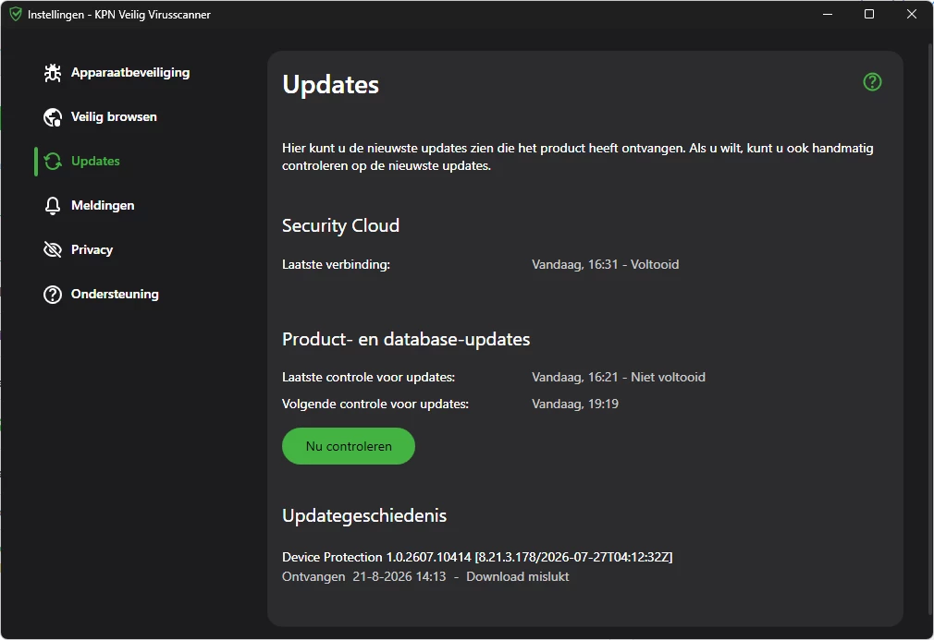Image resolution: width=934 pixels, height=640 pixels.
Task: Open the Apparaatbeveiliging settings section
Action: coord(130,73)
